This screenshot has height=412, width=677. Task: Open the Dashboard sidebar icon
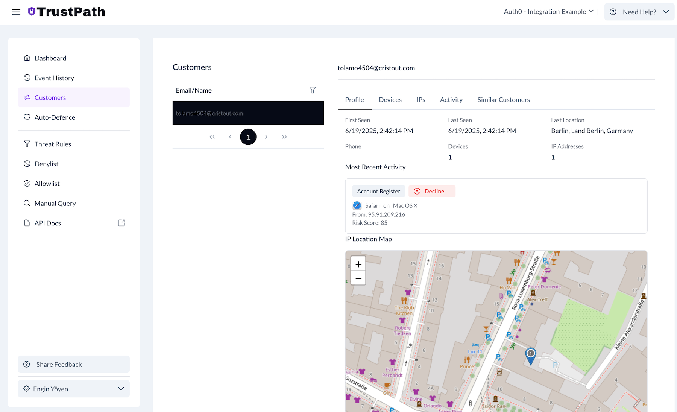pos(27,58)
